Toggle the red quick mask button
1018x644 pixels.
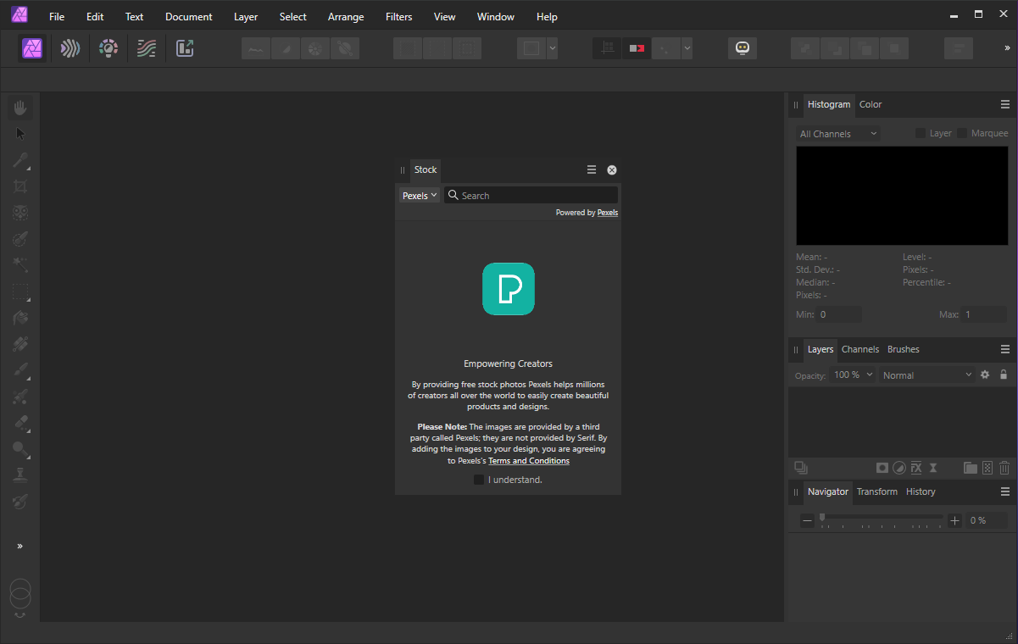[636, 48]
